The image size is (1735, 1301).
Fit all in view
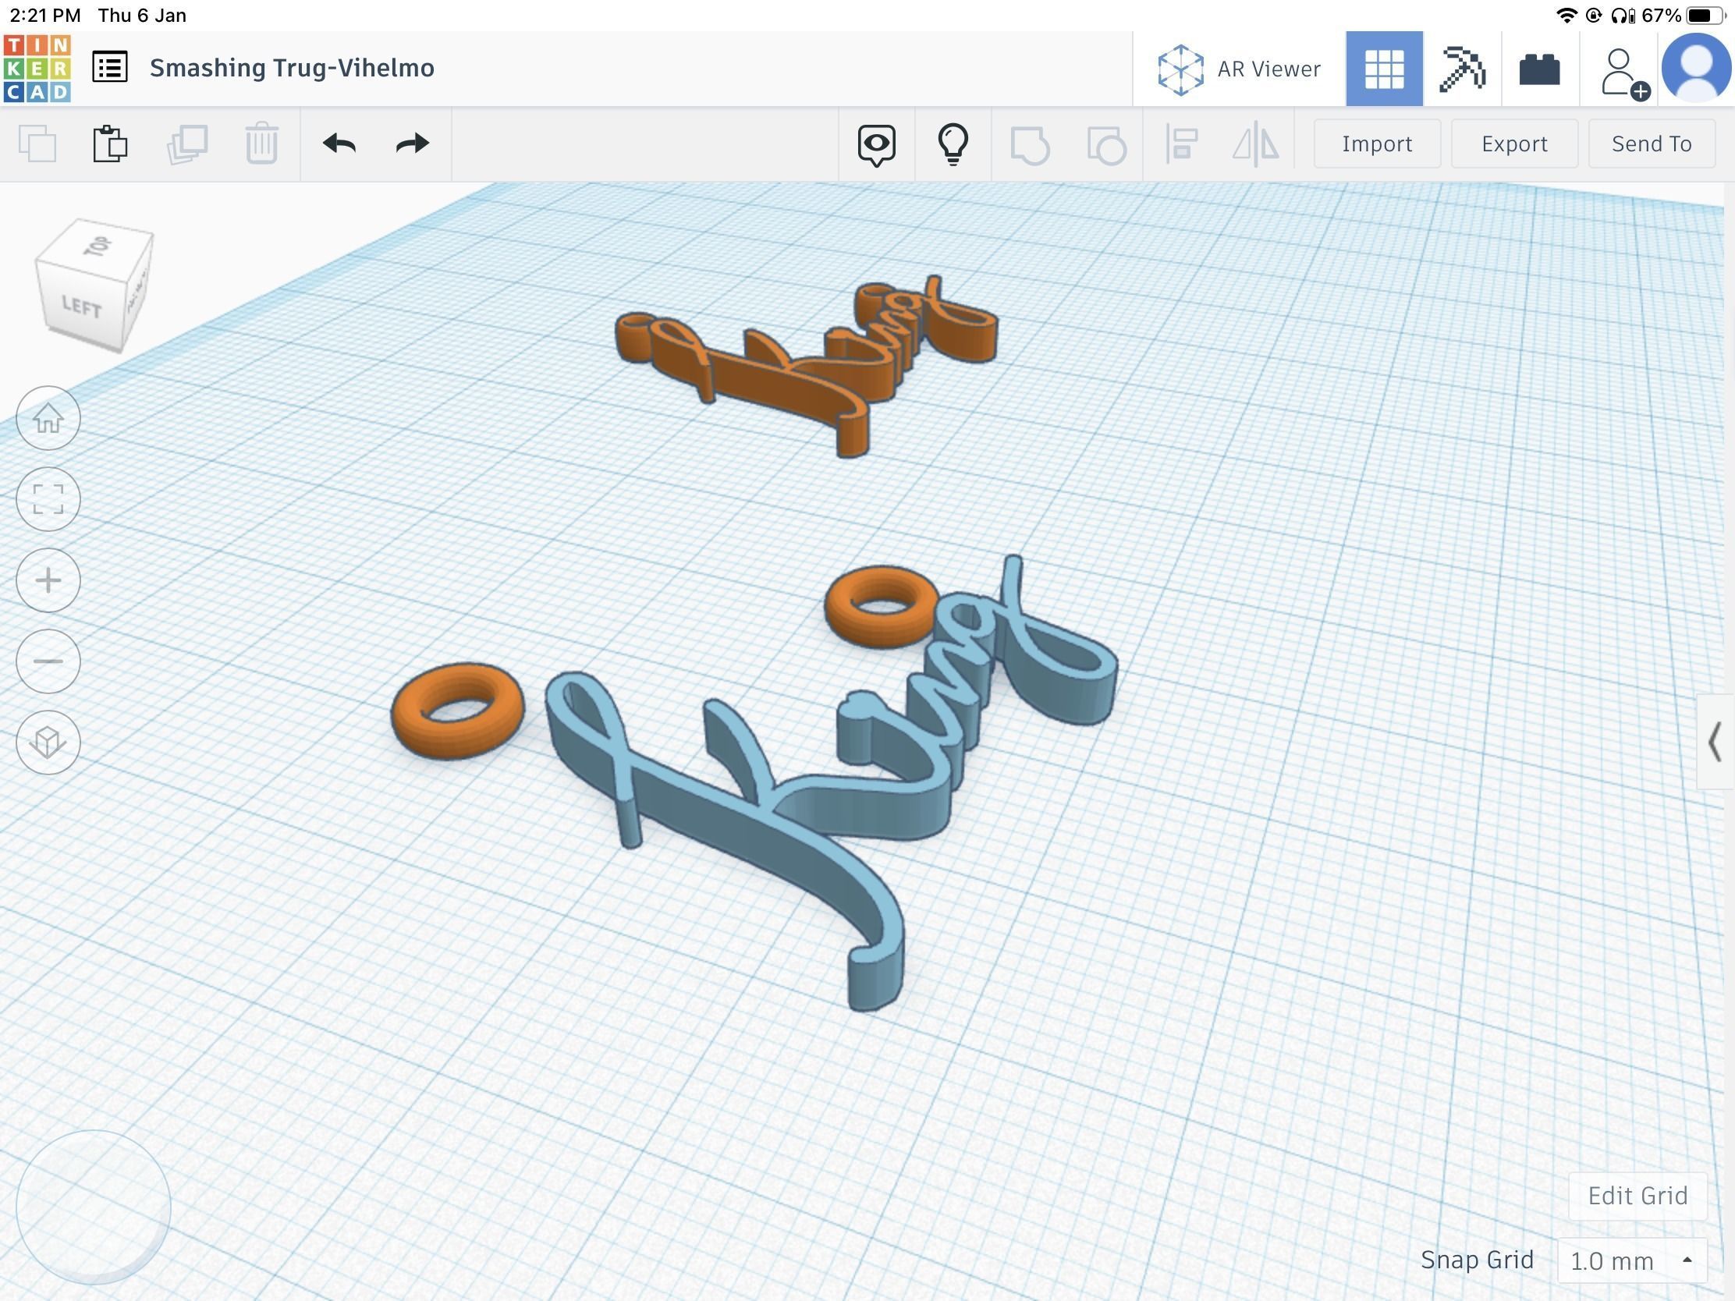click(x=48, y=499)
